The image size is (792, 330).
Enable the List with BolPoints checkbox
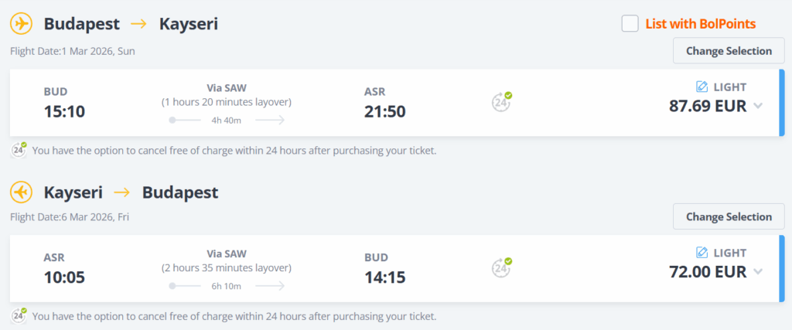[x=630, y=24]
